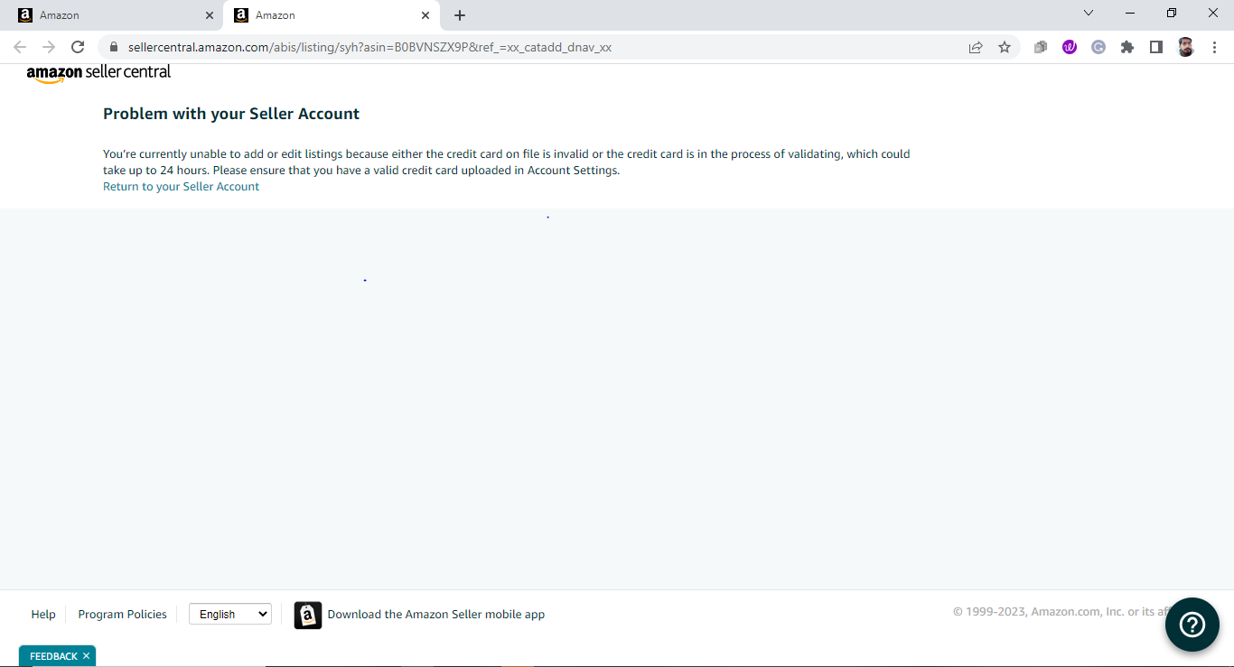Go back with the browser back arrow
This screenshot has height=667, width=1234.
point(20,47)
